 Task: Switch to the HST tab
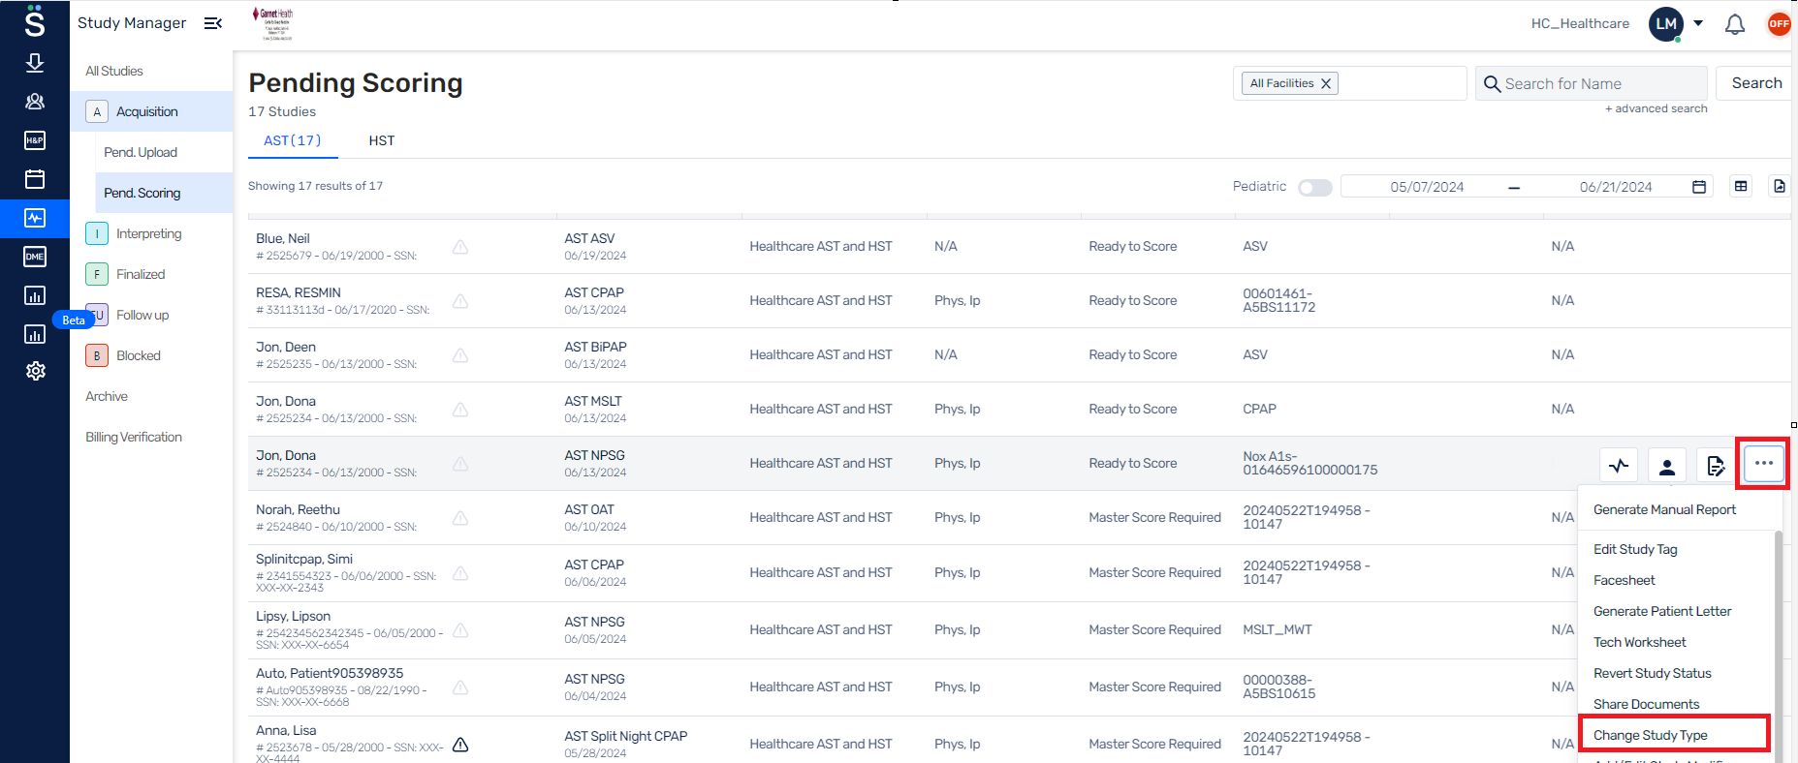pyautogui.click(x=382, y=140)
